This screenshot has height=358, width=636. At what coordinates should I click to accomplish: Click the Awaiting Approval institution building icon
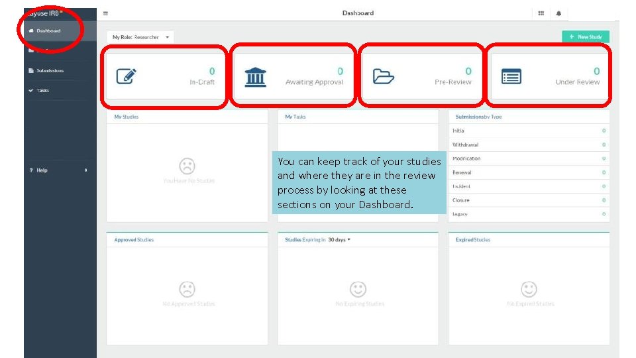pyautogui.click(x=255, y=77)
